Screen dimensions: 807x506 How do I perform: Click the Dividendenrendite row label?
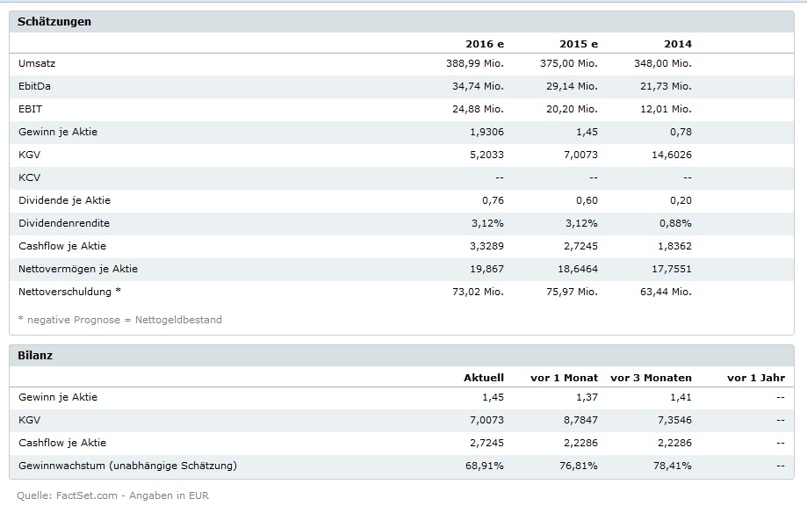[x=64, y=223]
